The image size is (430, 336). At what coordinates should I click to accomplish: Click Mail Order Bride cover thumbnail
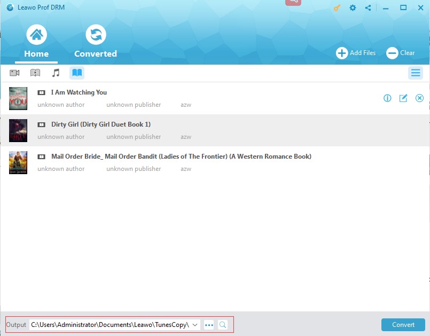(18, 162)
